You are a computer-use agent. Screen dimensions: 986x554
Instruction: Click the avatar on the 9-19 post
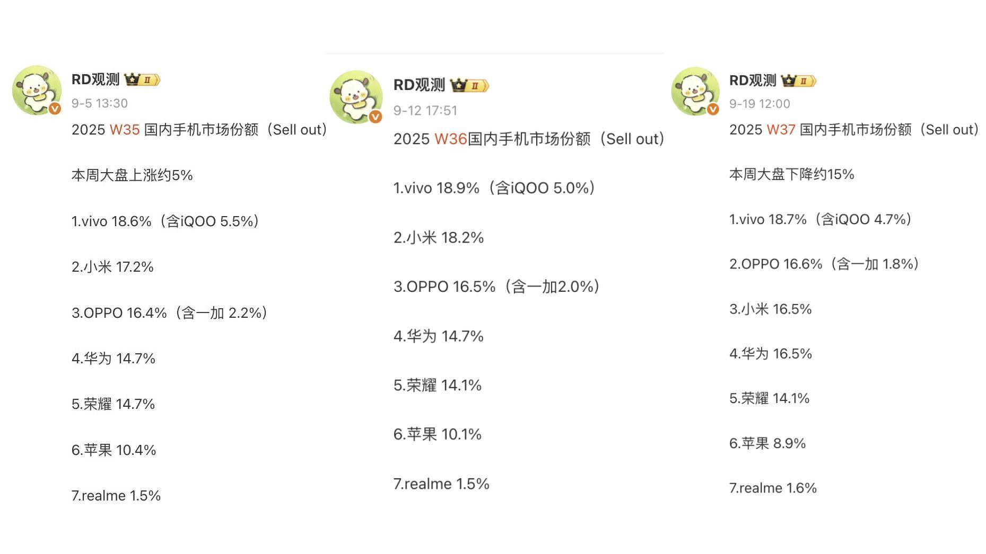tap(695, 91)
